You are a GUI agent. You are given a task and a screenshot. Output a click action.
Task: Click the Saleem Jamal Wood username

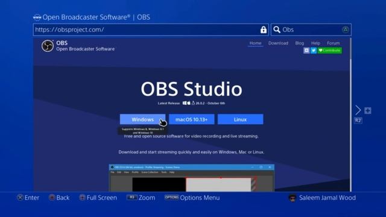[x=327, y=198]
